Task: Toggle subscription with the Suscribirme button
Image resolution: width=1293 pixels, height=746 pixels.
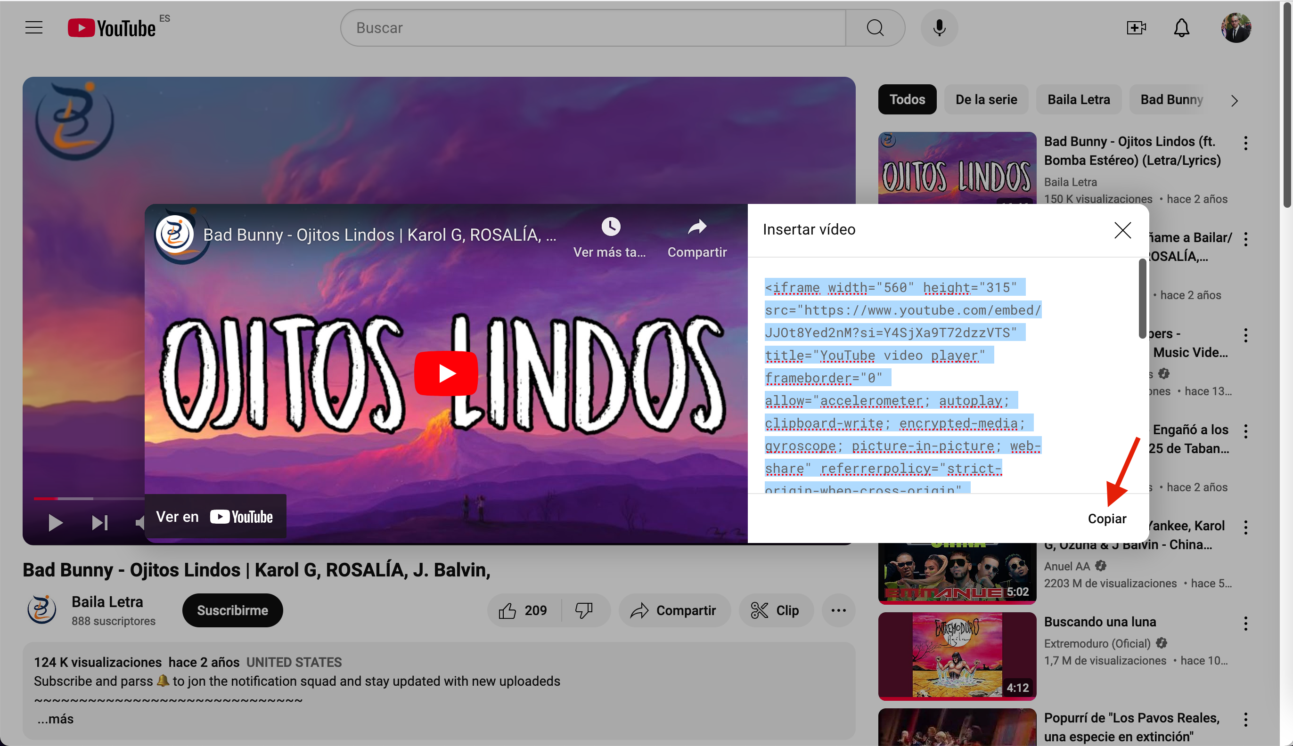Action: [x=232, y=610]
